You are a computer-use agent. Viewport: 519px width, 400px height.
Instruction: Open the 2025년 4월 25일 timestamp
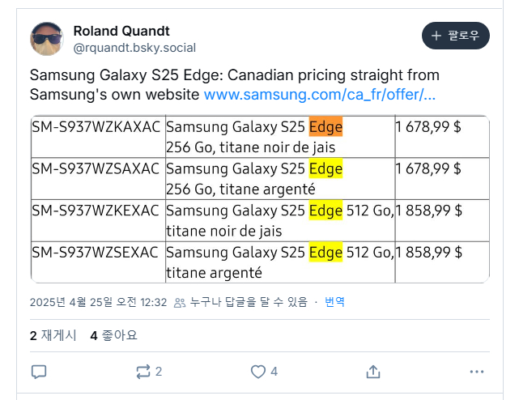(98, 302)
